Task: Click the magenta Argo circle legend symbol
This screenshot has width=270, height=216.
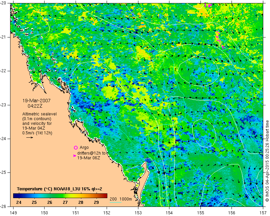Action: click(x=76, y=147)
